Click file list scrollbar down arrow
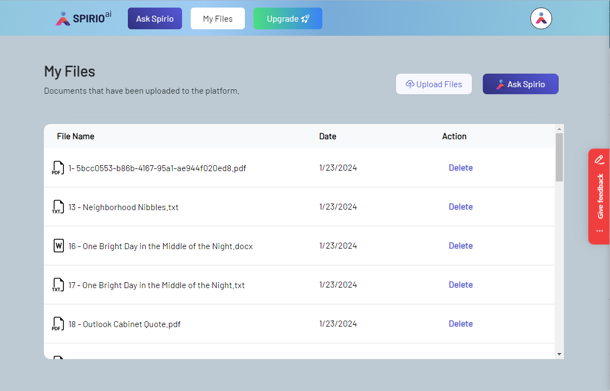This screenshot has width=610, height=391. tap(559, 354)
